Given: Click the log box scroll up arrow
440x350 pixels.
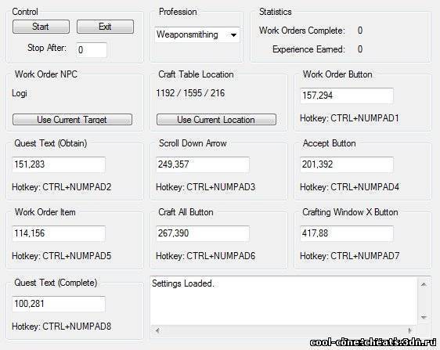Looking at the screenshot, I should (424, 284).
